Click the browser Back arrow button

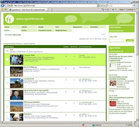click(x=2, y=6)
